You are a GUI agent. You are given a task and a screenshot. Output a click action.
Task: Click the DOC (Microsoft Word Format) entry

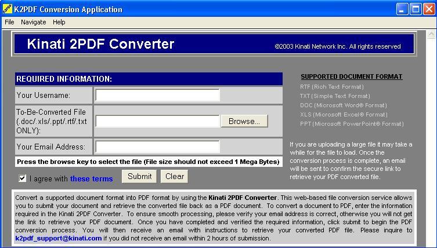click(344, 105)
